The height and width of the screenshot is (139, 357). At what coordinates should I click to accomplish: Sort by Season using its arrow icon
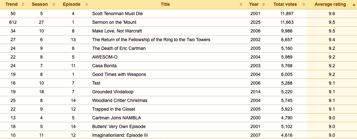click(54, 5)
